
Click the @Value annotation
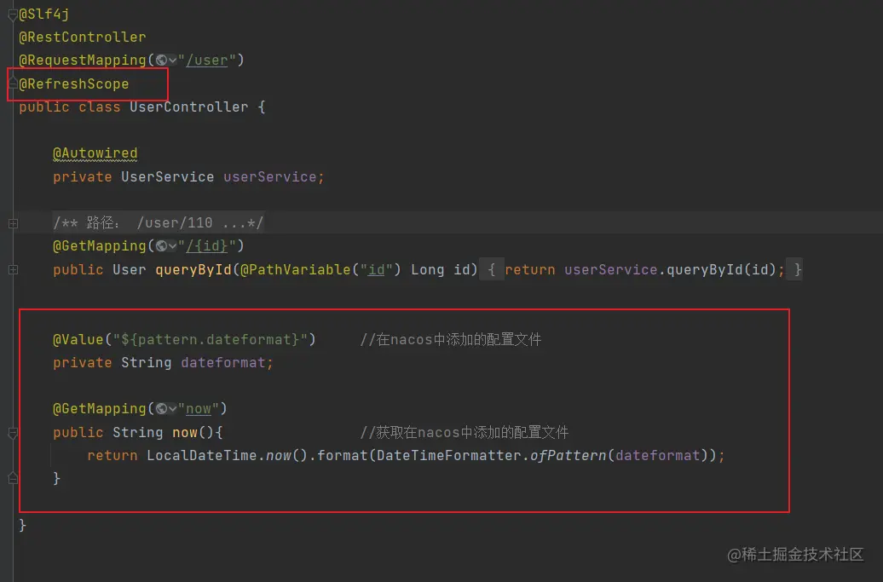pyautogui.click(x=78, y=339)
